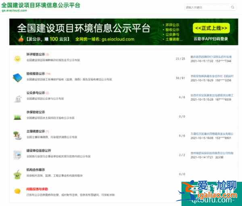Click the flame icon in the banner
This screenshot has height=206, width=242.
click(21, 39)
